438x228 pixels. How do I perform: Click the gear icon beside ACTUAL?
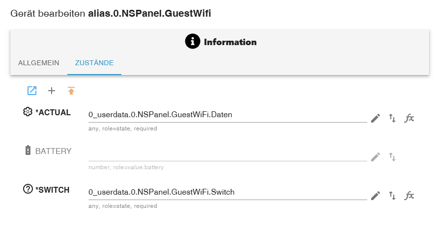point(28,112)
